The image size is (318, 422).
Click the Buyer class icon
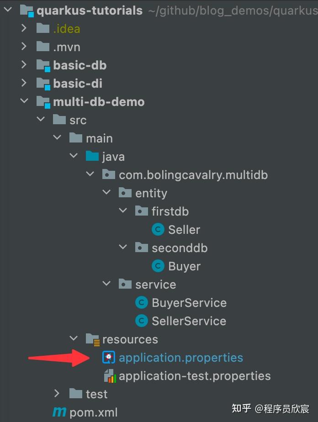coord(158,266)
